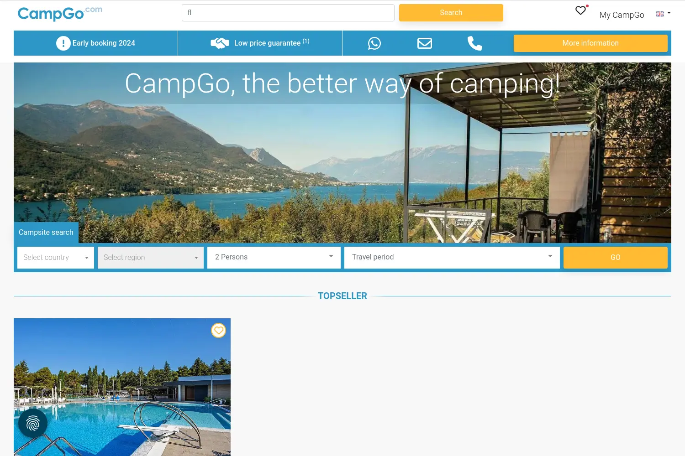Open My CampGo menu
This screenshot has height=456, width=685.
(x=622, y=15)
